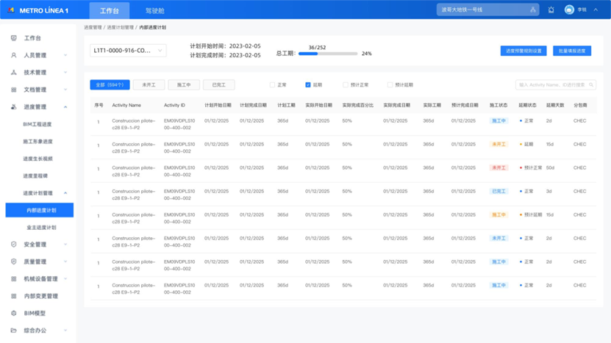
Task: Select the 全部 (594个) filter tab
Action: pos(110,85)
